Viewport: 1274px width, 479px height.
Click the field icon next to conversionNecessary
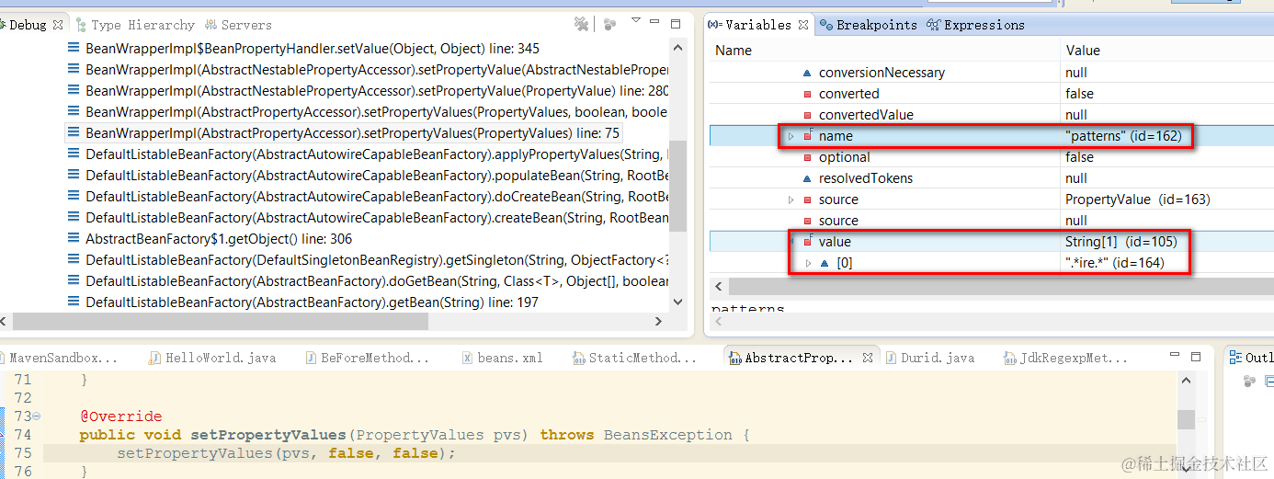click(x=807, y=73)
